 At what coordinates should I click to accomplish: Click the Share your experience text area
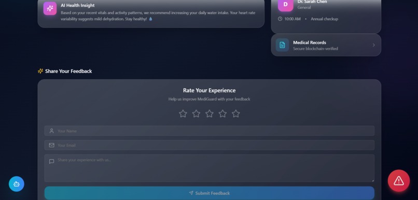(210, 168)
